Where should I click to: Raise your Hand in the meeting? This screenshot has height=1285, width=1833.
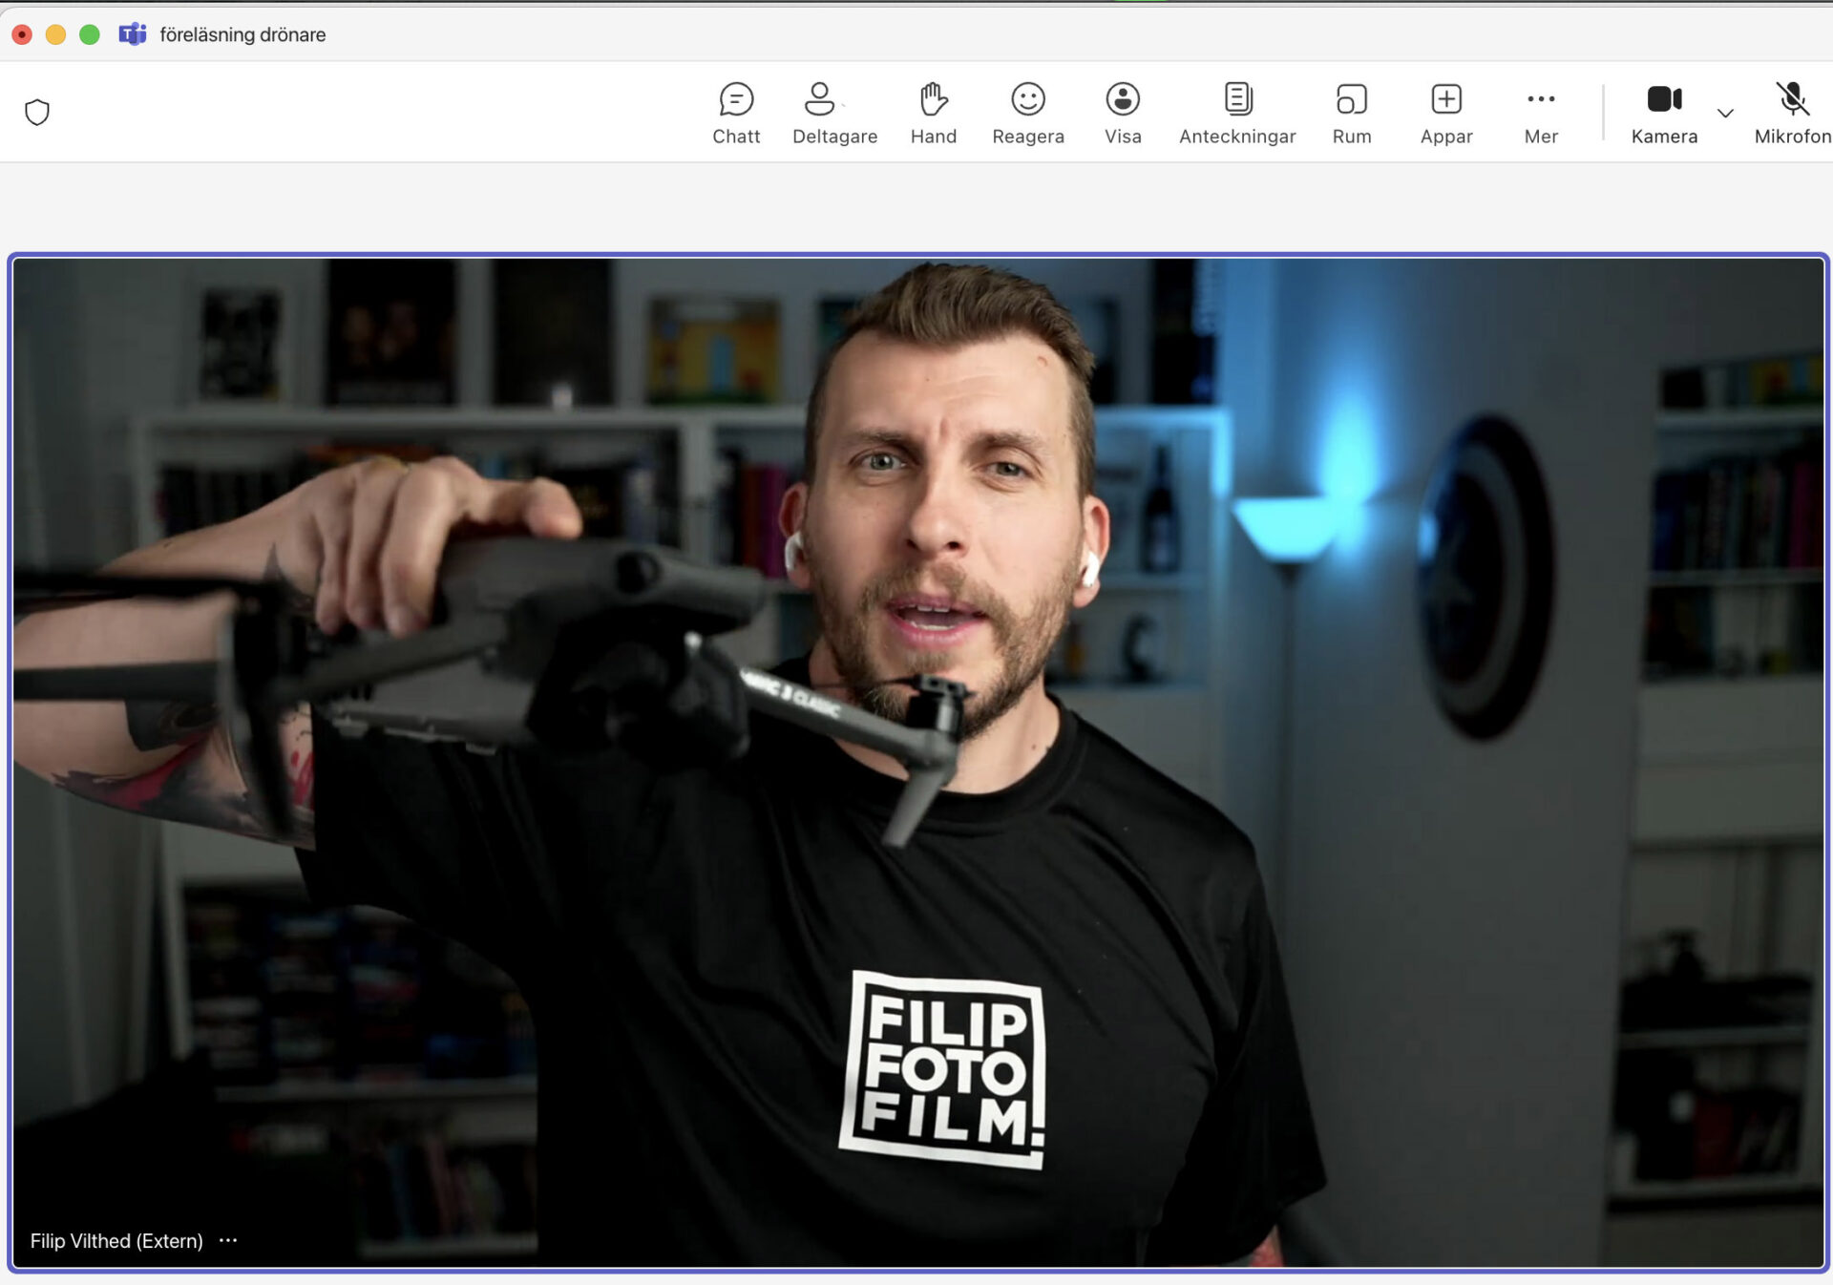[x=933, y=113]
